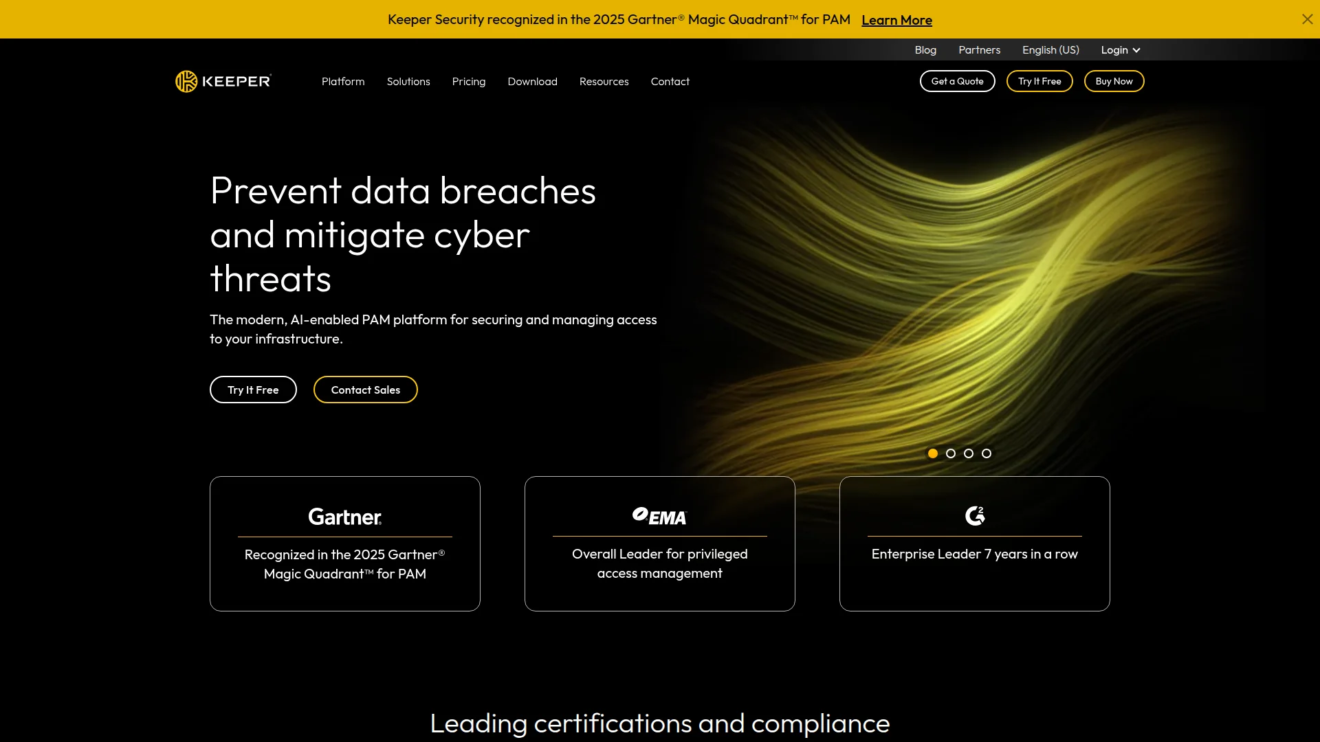Click Learn More in the banner
This screenshot has width=1320, height=742.
pos(896,20)
